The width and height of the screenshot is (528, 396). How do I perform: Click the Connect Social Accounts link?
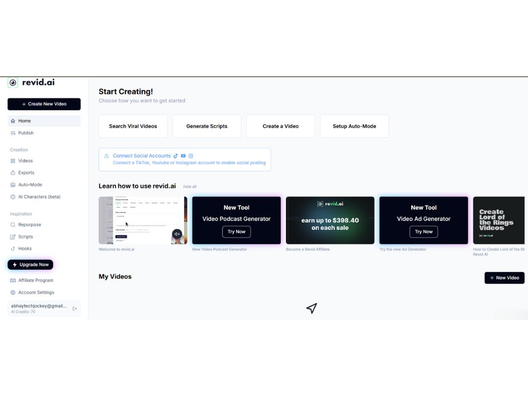click(142, 156)
